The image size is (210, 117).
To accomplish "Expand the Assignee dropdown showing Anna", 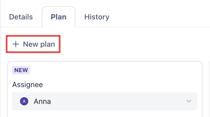I will click(x=104, y=101).
